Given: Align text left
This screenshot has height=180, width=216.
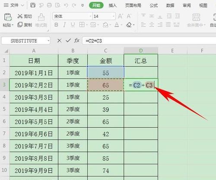Looking at the screenshot, I should click(x=143, y=25).
